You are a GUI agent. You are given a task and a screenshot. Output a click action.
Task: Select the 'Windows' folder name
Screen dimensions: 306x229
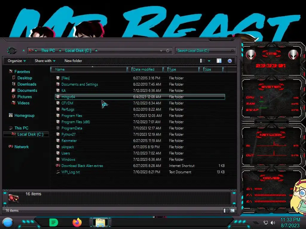68,159
